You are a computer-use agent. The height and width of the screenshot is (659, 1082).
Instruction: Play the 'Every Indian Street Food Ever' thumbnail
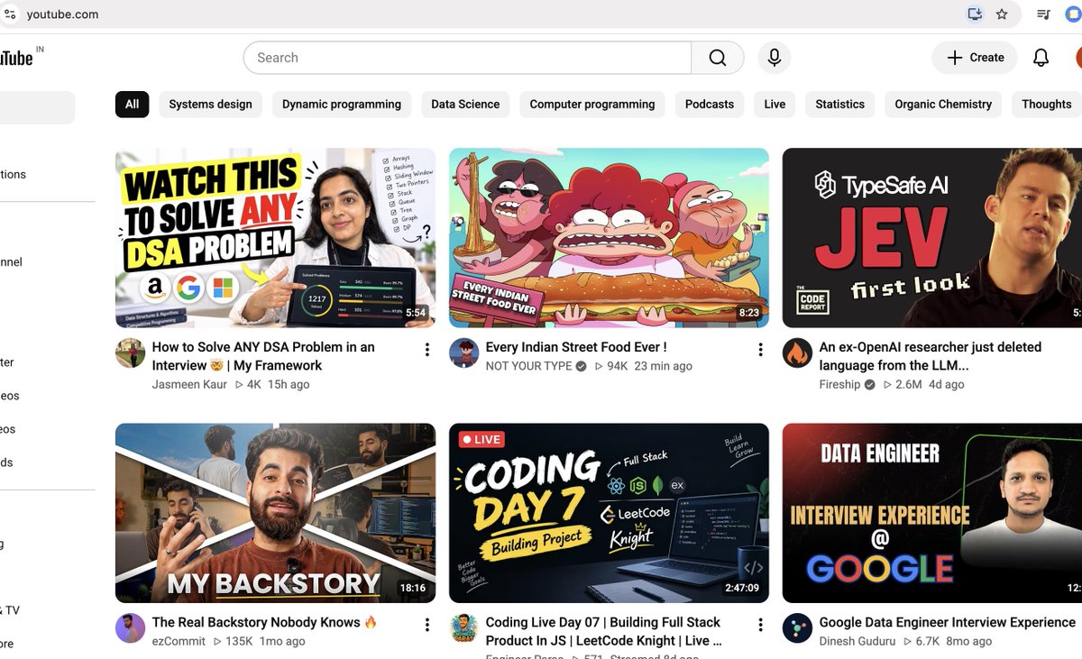[609, 238]
